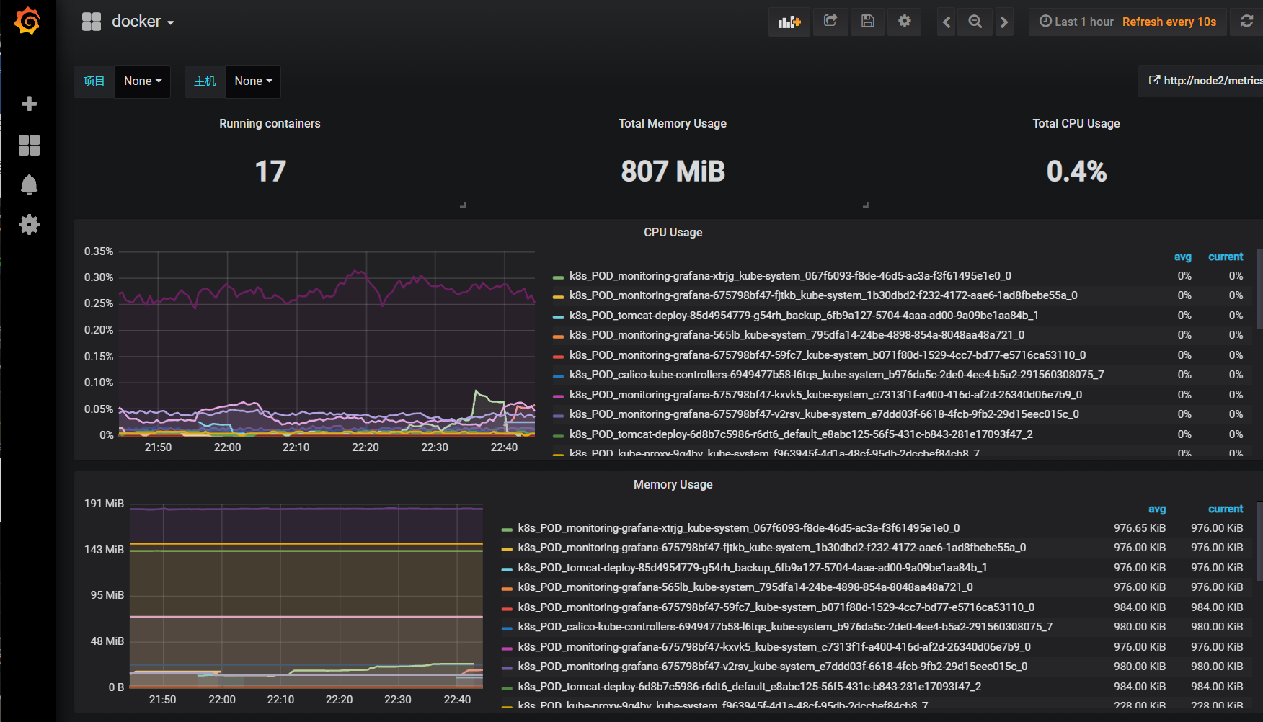
Task: Toggle Memory series tomcat-deploy-6d8b7c5986-r6dt6_default
Action: click(x=750, y=687)
